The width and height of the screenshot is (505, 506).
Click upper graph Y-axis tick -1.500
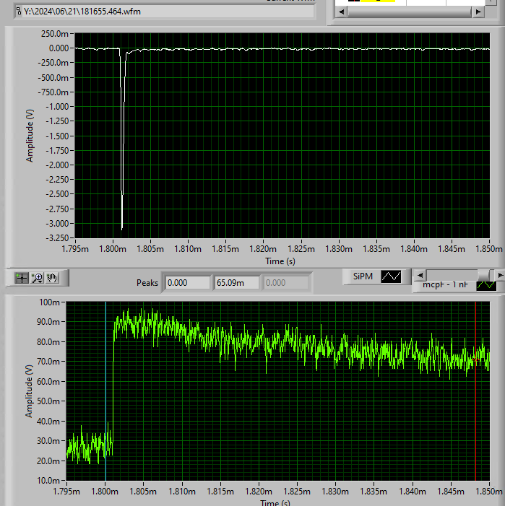click(x=58, y=136)
